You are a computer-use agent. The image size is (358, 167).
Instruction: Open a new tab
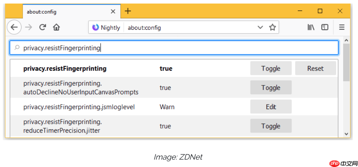tap(128, 11)
